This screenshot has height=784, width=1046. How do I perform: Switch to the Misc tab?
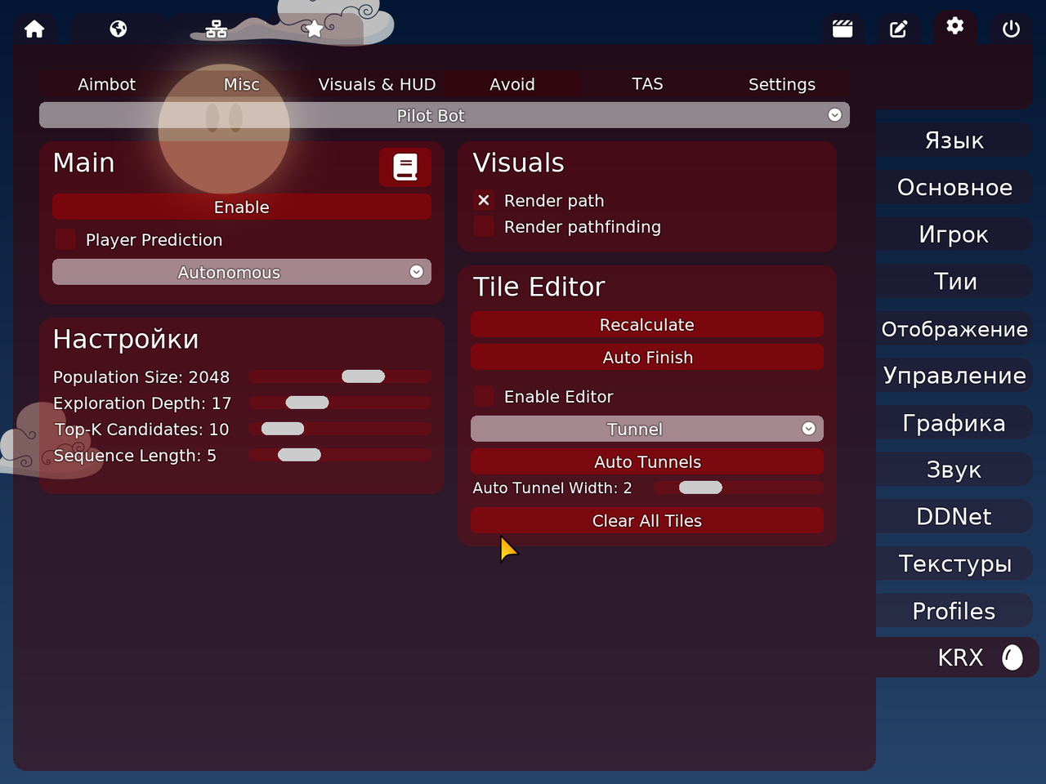242,84
